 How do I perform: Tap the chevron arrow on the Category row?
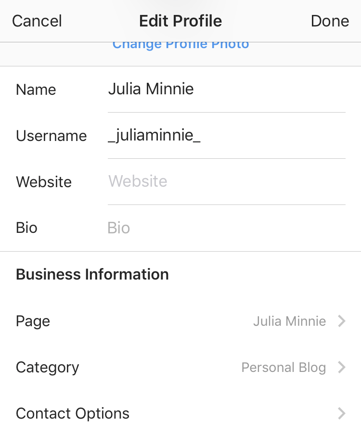341,368
